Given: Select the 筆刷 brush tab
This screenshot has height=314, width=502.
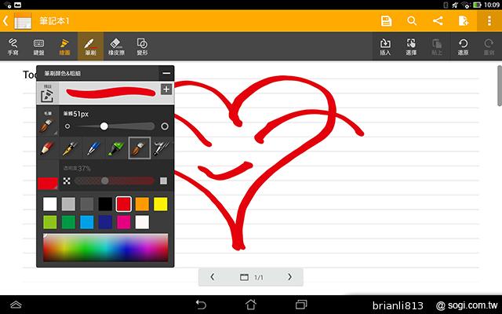Looking at the screenshot, I should coord(89,46).
